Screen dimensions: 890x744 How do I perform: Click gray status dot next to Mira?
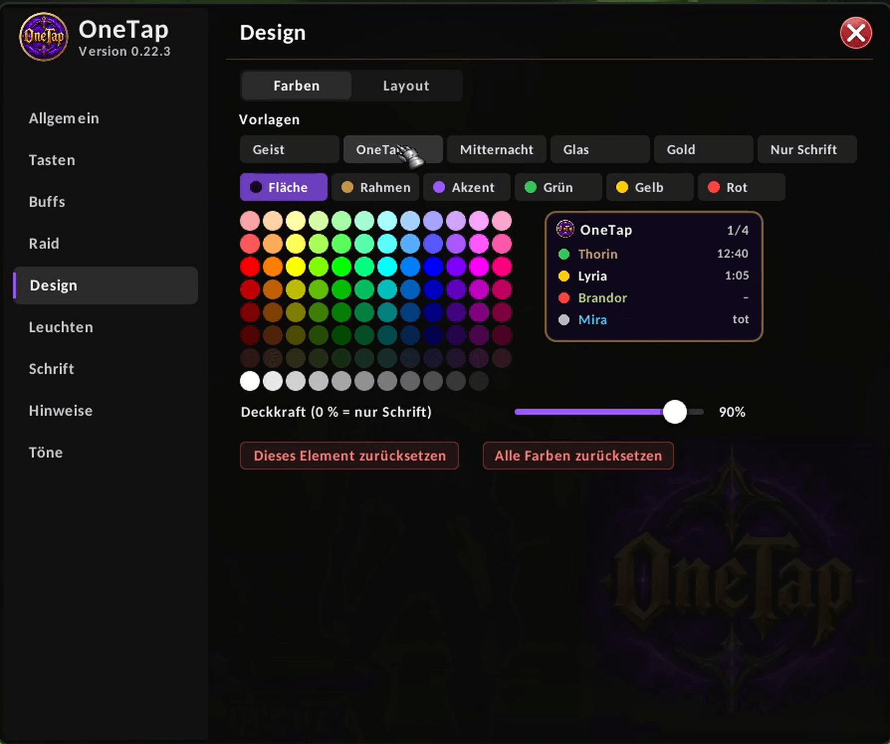[564, 320]
